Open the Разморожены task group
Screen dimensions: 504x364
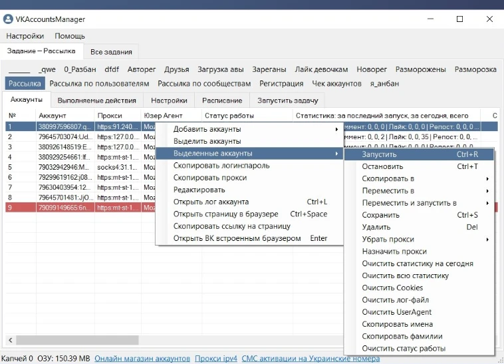tap(421, 69)
